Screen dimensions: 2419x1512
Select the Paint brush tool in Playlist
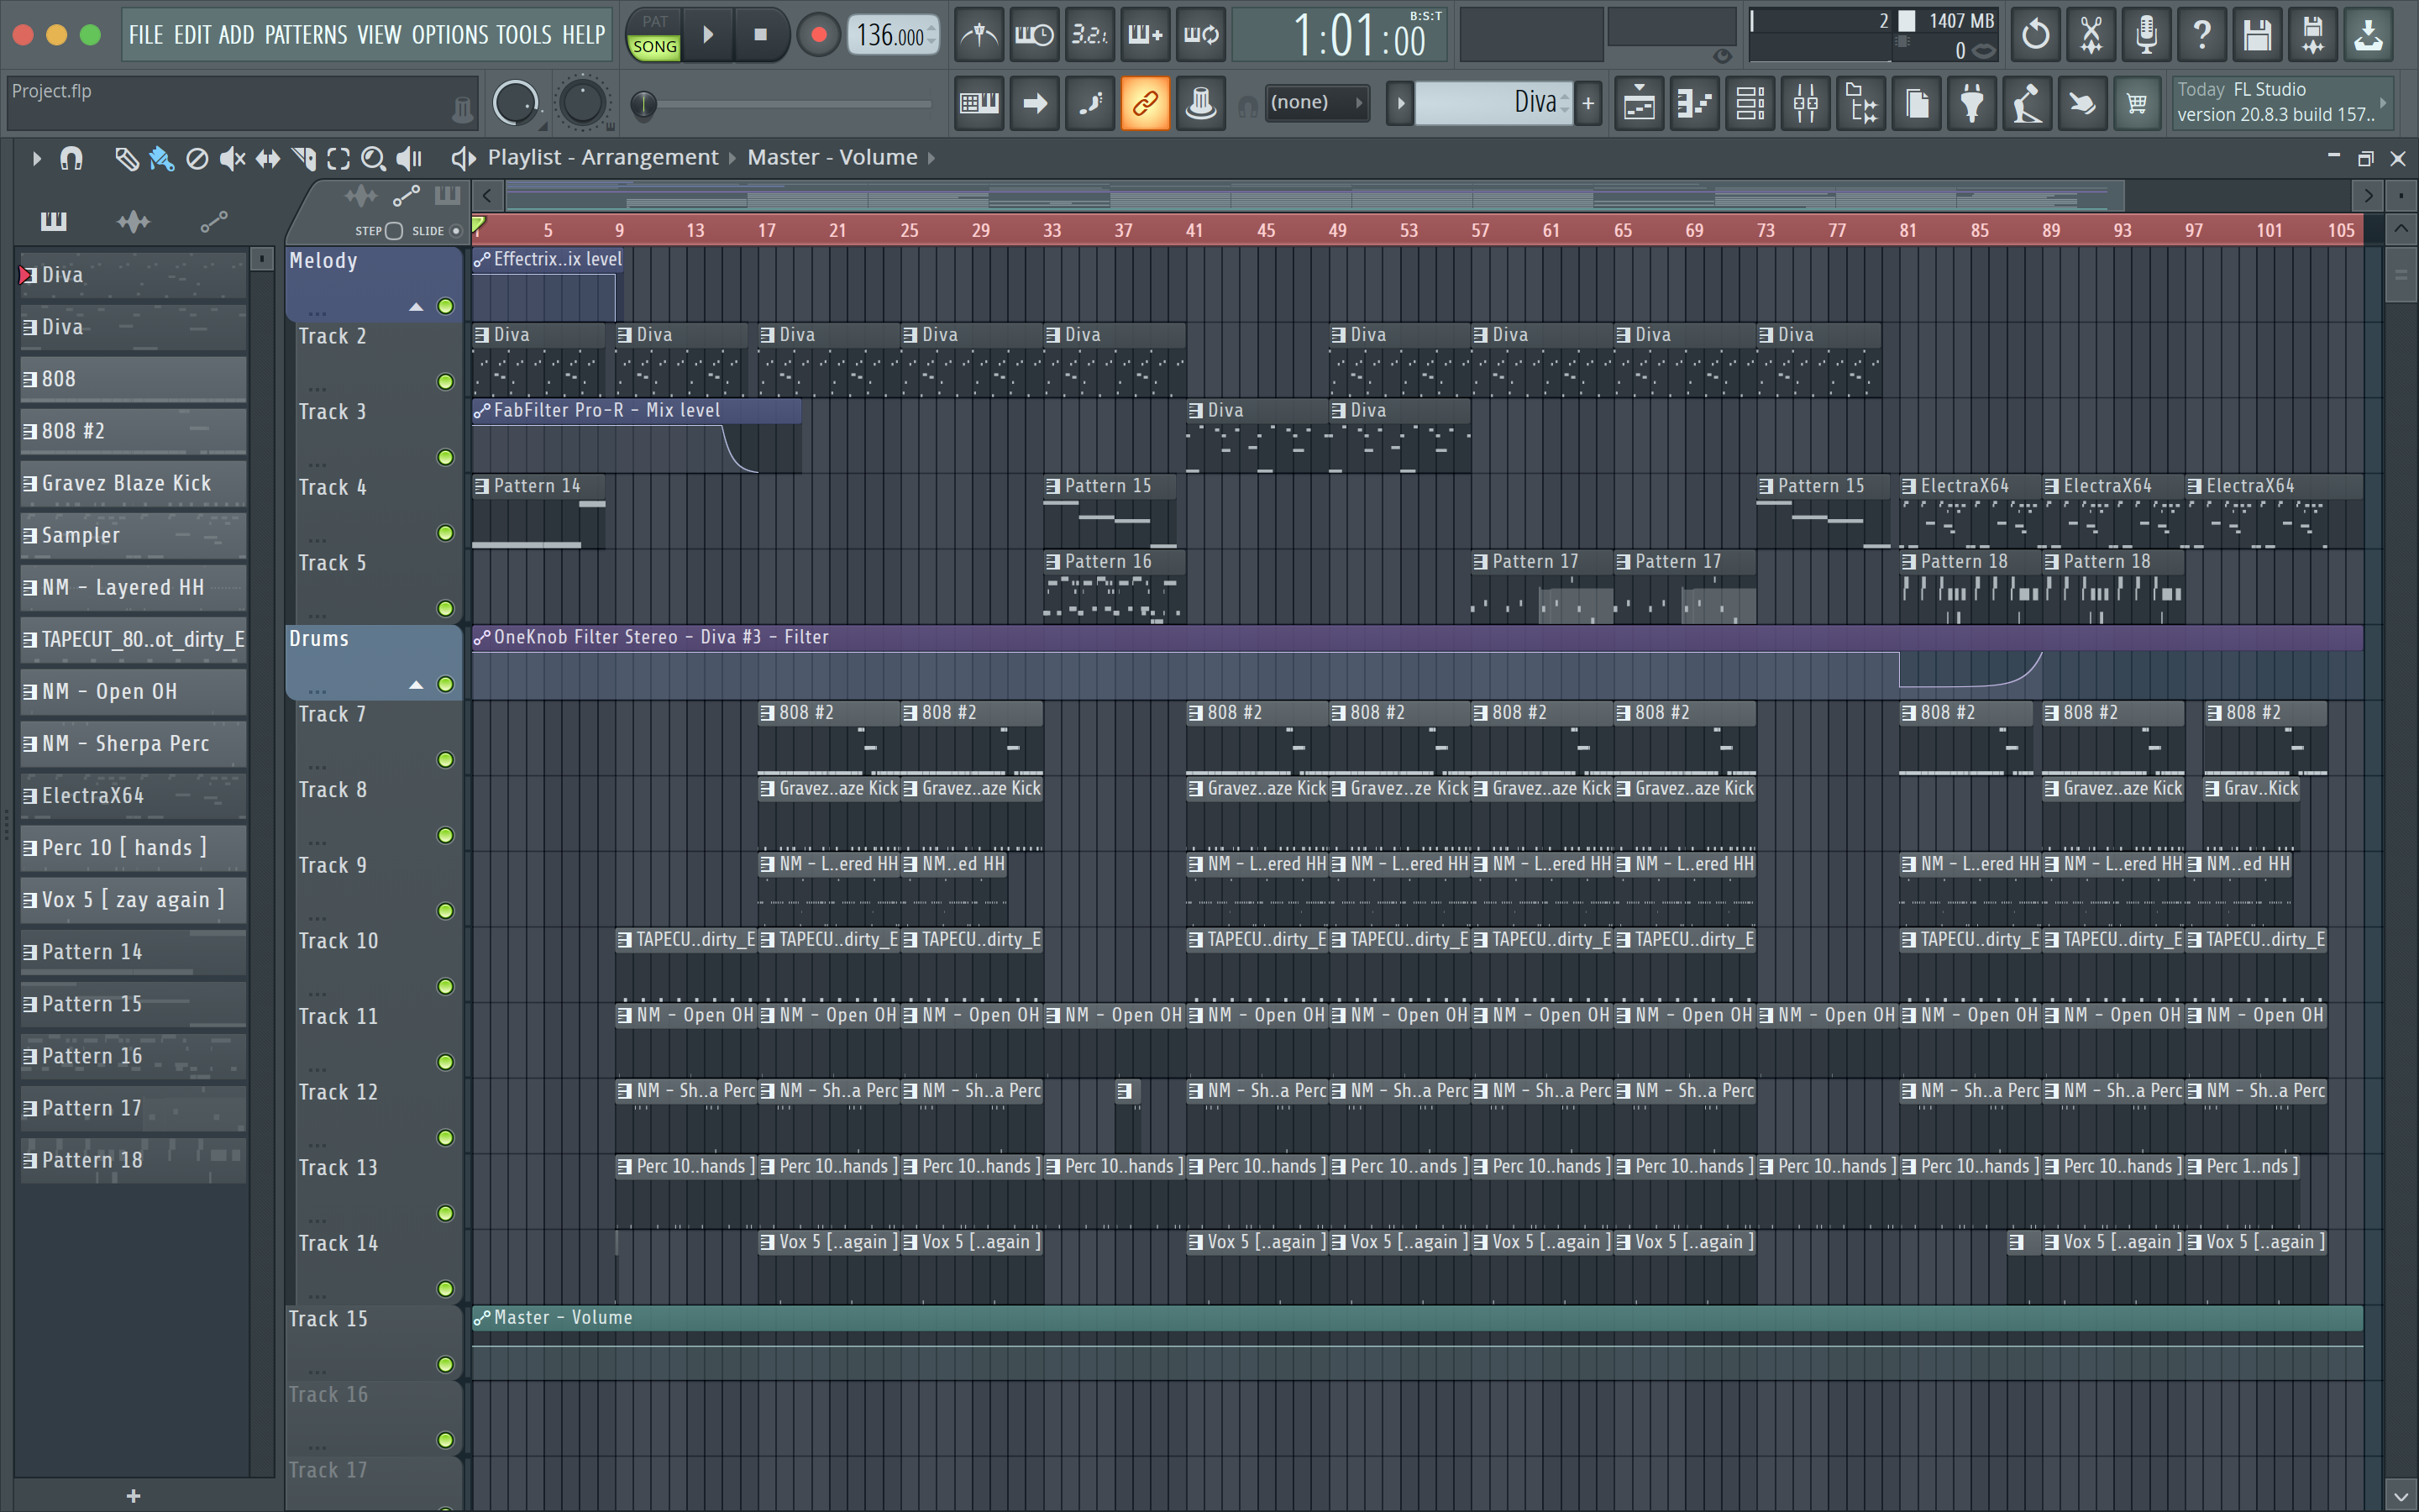point(161,158)
